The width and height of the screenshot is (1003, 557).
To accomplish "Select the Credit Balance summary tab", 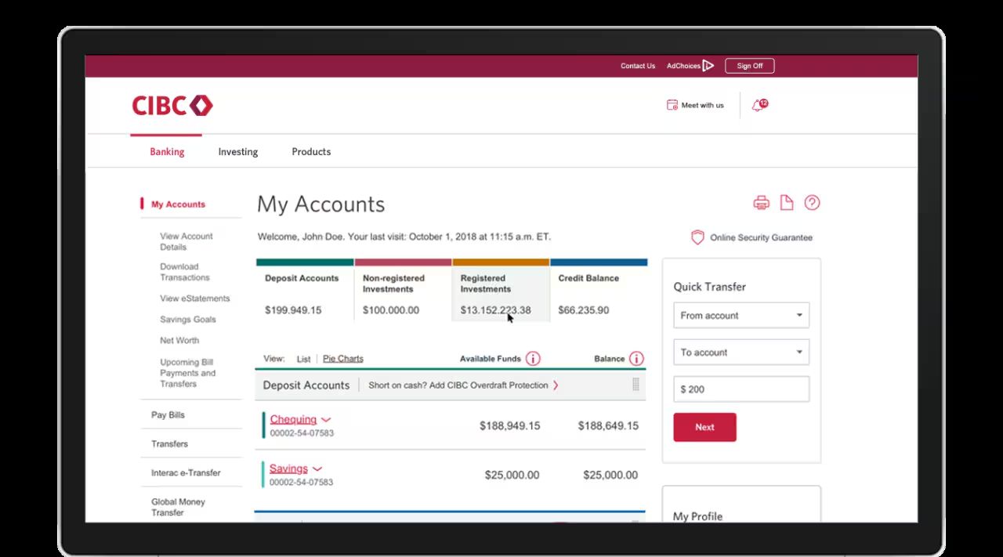I will point(599,290).
